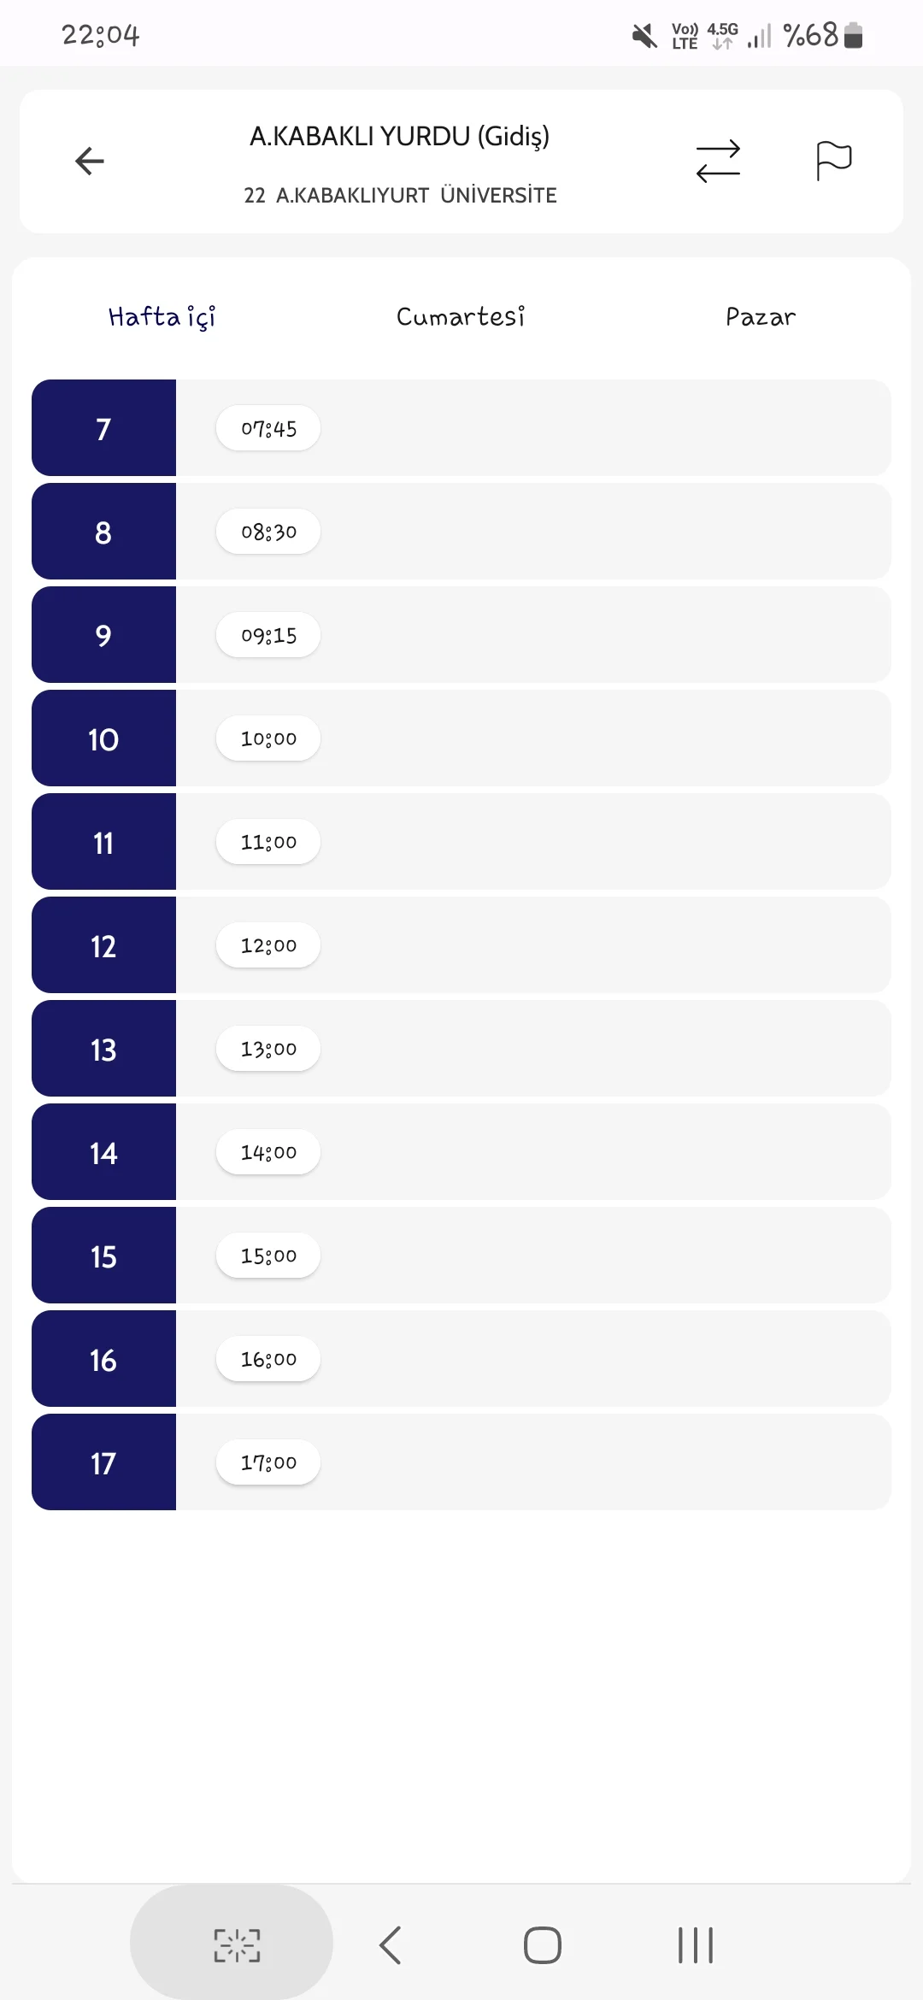This screenshot has width=923, height=2000.
Task: Tap the screenshot scan icon in the navigation bar
Action: pos(237,1945)
